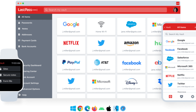Click the address book icon beside Addresses
The height and width of the screenshot is (112, 196).
19,34
